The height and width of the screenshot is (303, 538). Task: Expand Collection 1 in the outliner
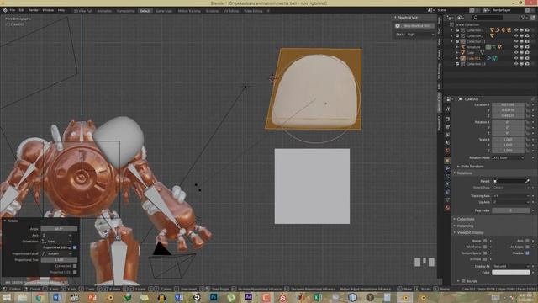[x=452, y=30]
